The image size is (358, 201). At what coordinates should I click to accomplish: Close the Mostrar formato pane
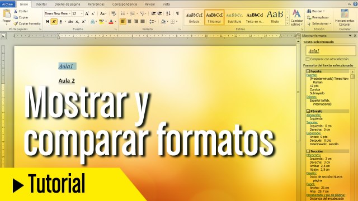pyautogui.click(x=355, y=36)
